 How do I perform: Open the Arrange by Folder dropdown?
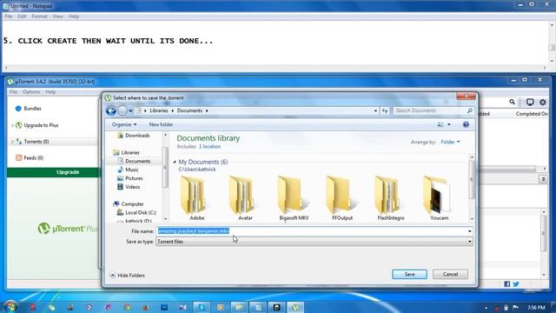(450, 142)
